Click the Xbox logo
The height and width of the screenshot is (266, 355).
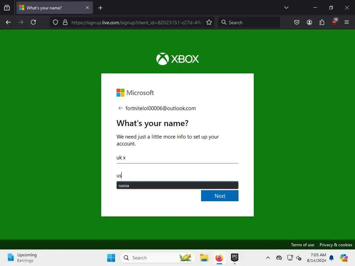(177, 59)
